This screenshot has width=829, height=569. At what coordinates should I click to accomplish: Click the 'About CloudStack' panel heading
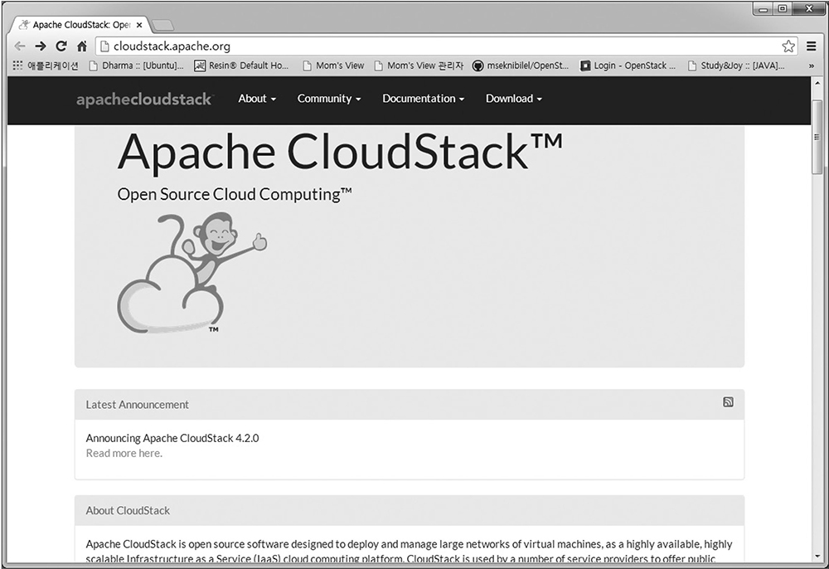128,511
